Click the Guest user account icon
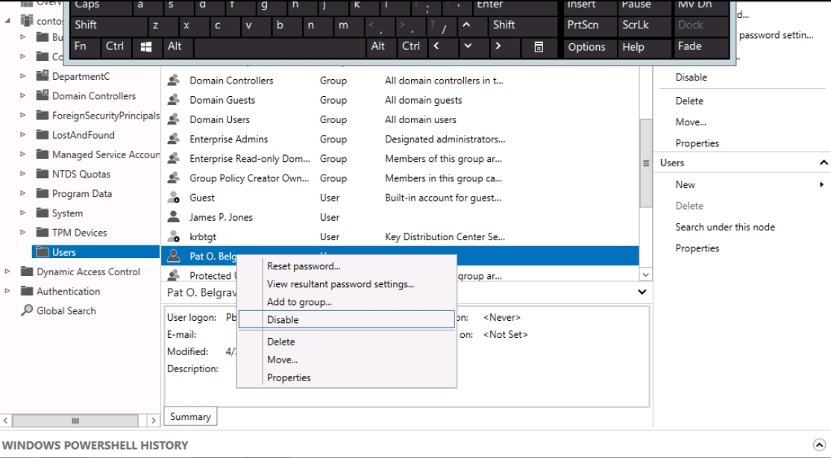 pos(173,198)
